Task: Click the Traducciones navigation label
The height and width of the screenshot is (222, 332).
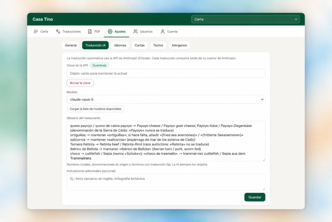Action: pos(72,32)
